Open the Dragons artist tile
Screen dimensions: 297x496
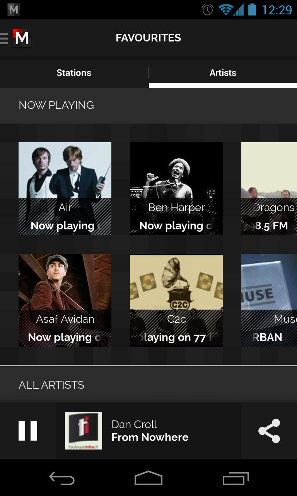tap(269, 189)
